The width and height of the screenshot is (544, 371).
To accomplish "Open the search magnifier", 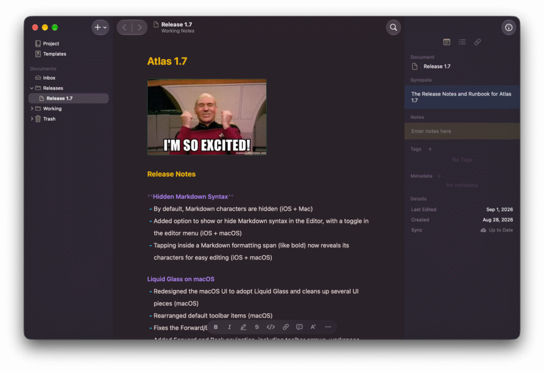I will click(394, 28).
